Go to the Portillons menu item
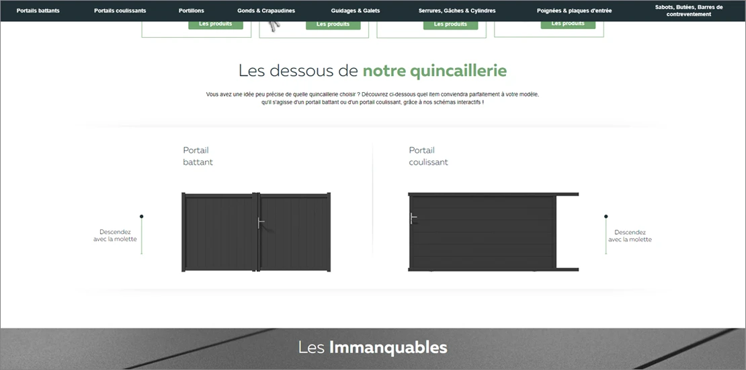This screenshot has width=746, height=370. point(192,11)
